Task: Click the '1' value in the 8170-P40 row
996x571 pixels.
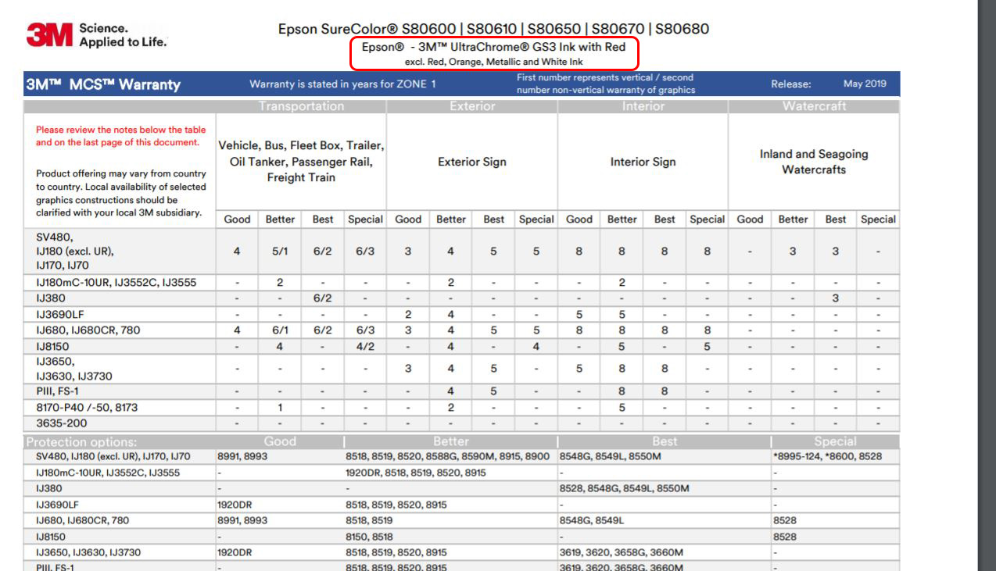Action: pyautogui.click(x=280, y=408)
